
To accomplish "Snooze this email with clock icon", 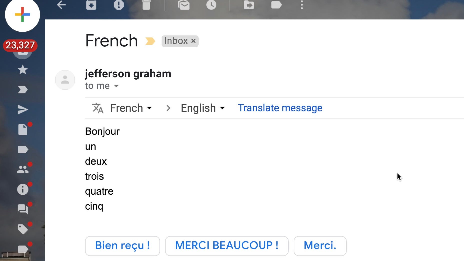I will (x=211, y=5).
